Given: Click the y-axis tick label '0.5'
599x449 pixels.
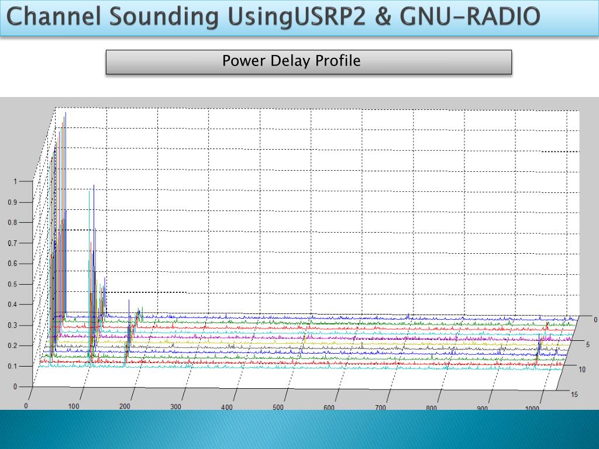Looking at the screenshot, I should click(13, 284).
